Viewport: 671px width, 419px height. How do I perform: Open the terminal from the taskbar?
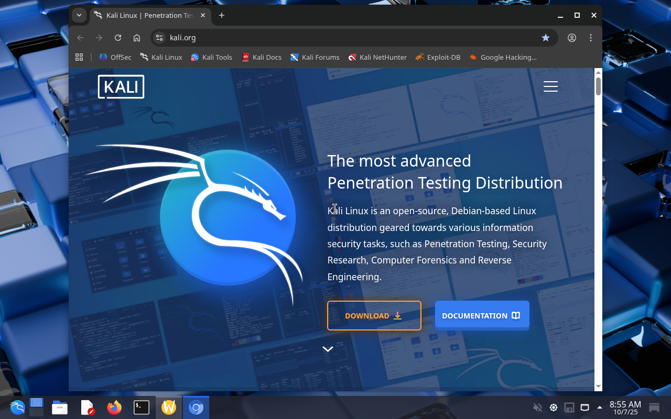pyautogui.click(x=142, y=407)
